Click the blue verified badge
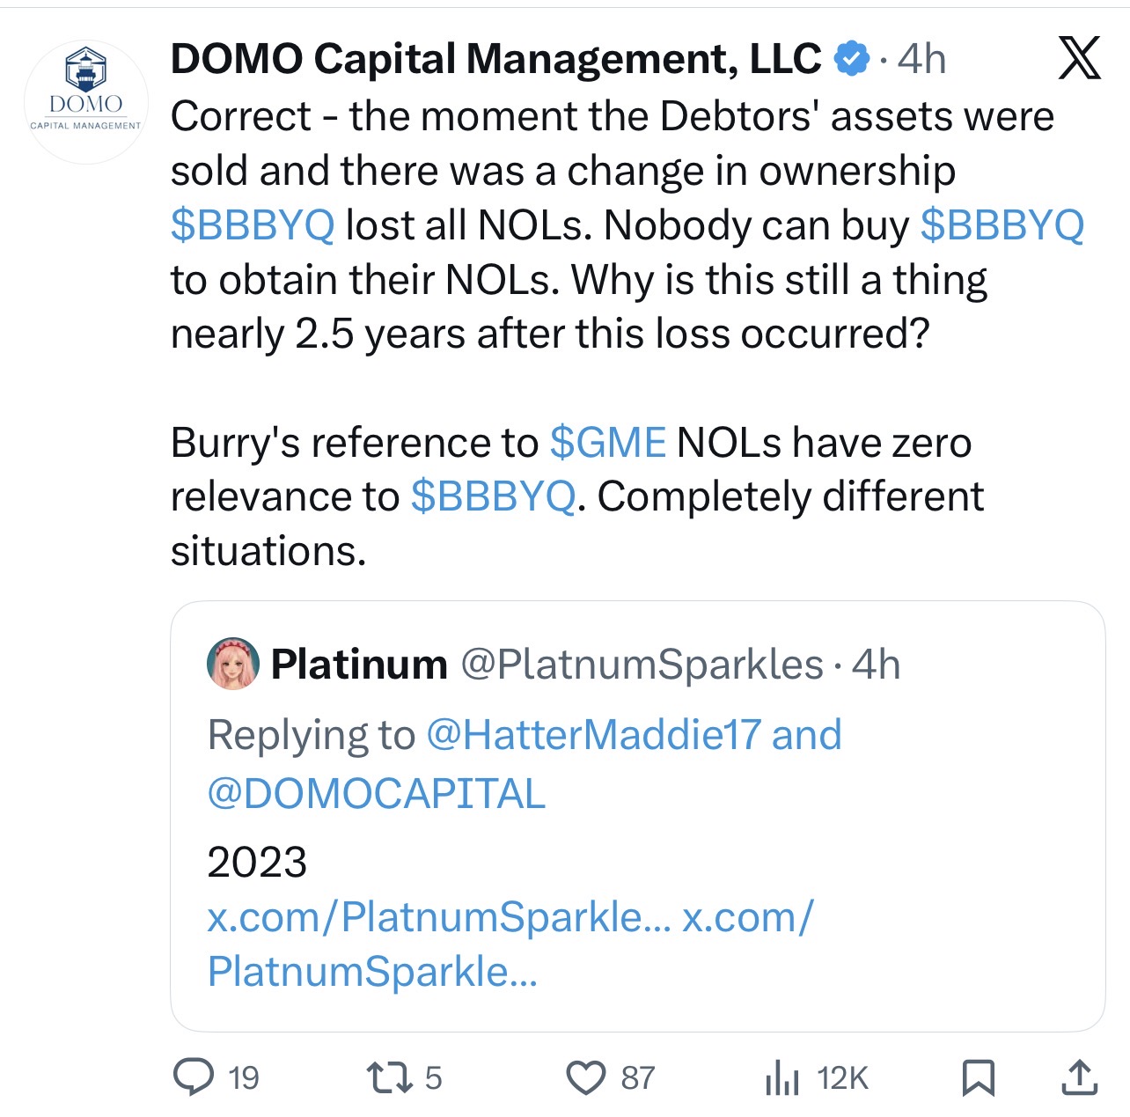Screen dimensions: 1130x1117 click(x=851, y=59)
